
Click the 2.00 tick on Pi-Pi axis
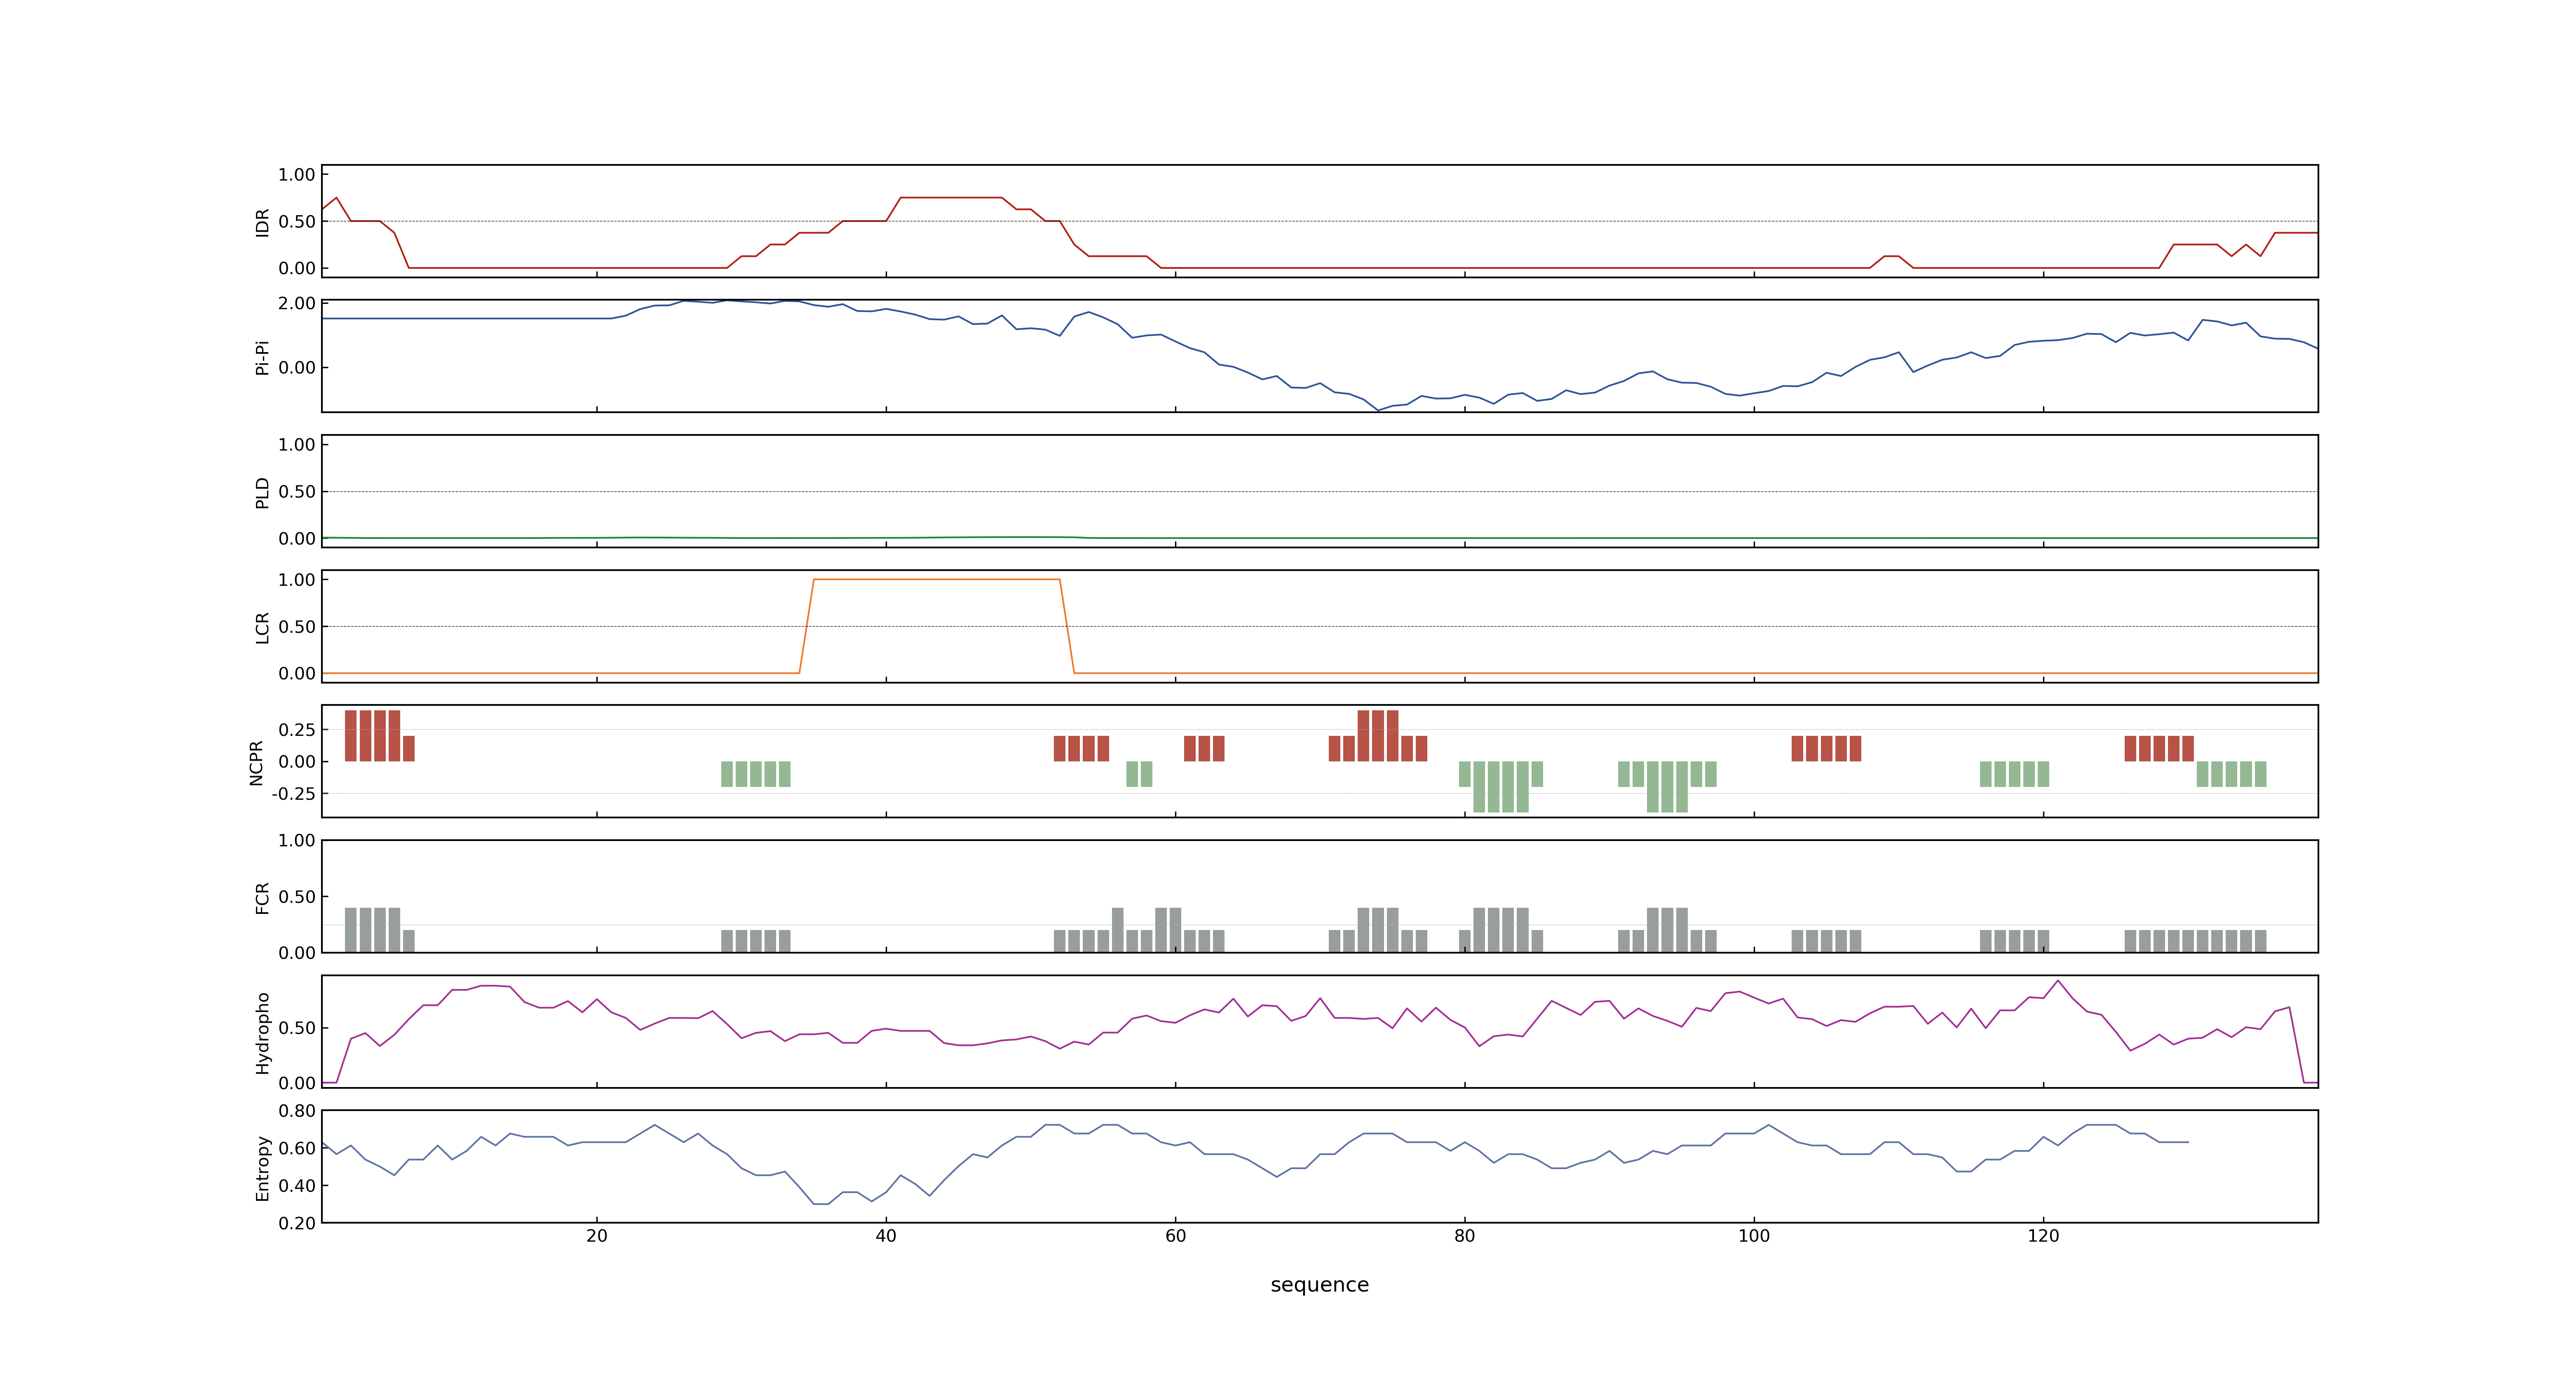297,303
